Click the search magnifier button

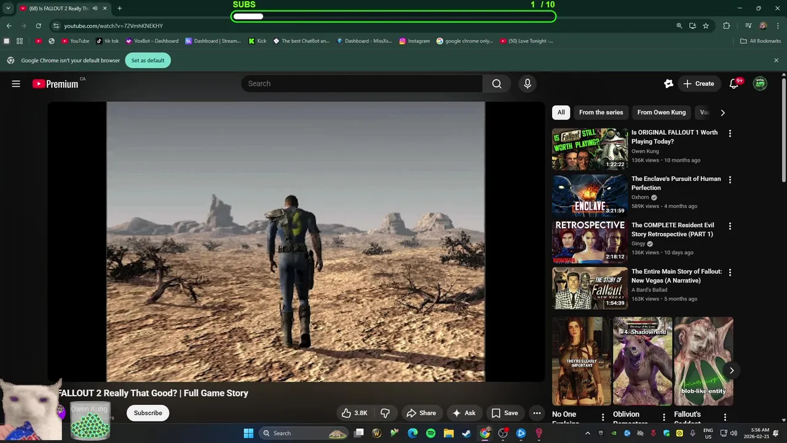497,84
